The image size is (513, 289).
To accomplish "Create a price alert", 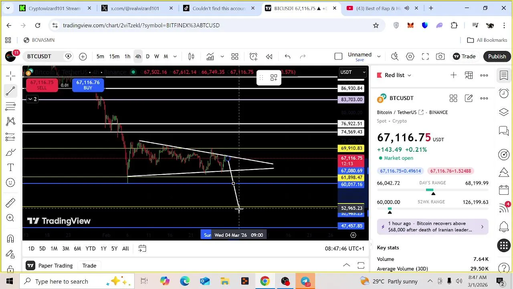I will click(253, 57).
